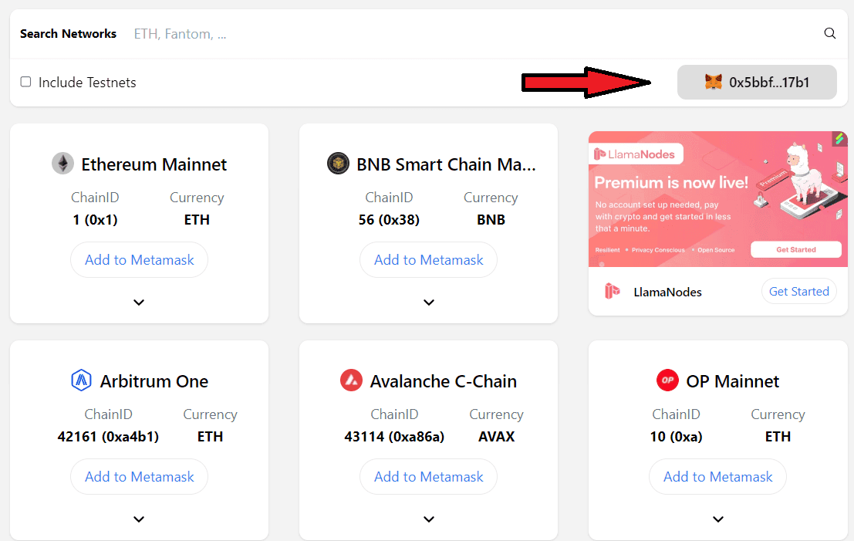Click LlamaNodes Get Started link
The height and width of the screenshot is (541, 854).
click(798, 291)
